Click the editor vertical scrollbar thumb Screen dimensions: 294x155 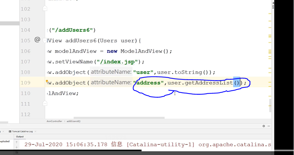[x=270, y=105]
